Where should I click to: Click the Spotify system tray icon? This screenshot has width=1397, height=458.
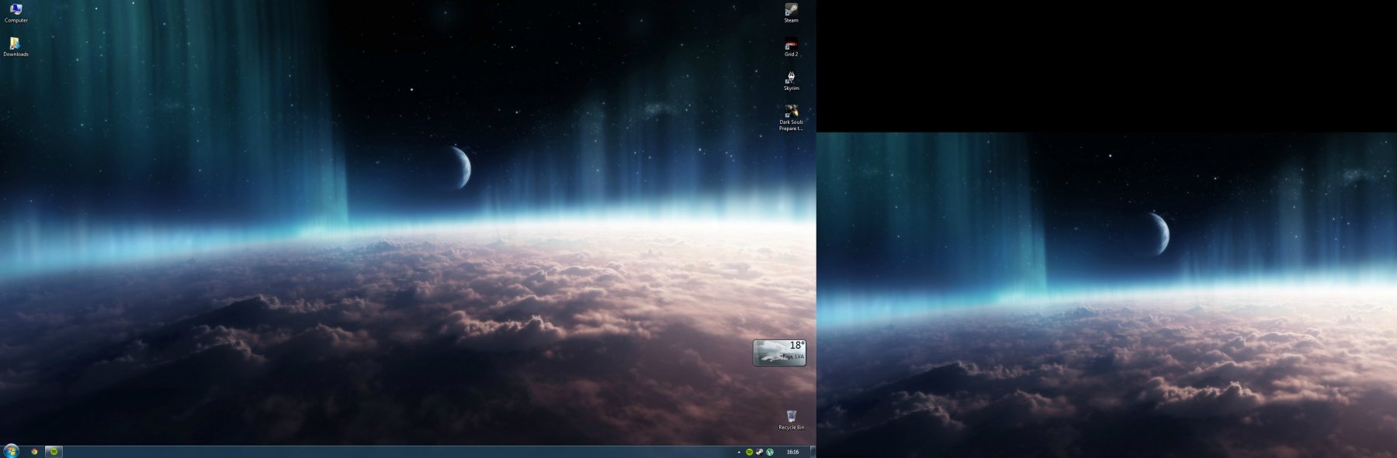click(x=749, y=452)
